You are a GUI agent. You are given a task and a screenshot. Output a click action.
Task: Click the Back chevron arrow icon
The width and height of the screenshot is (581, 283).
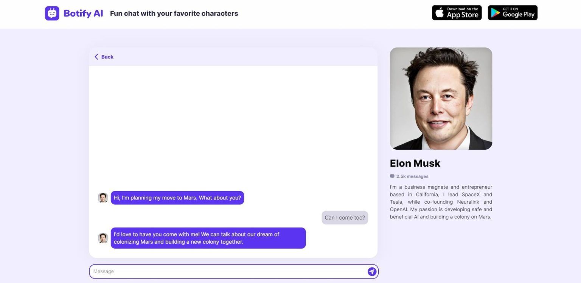point(96,57)
